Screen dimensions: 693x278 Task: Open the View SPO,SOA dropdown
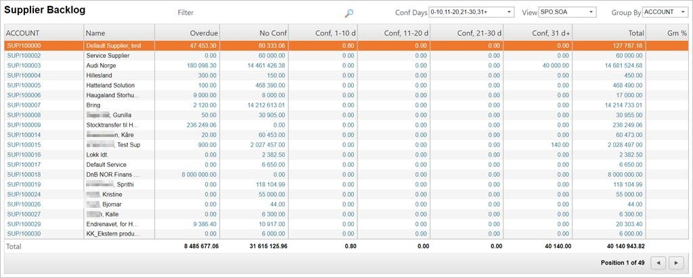[x=591, y=12]
